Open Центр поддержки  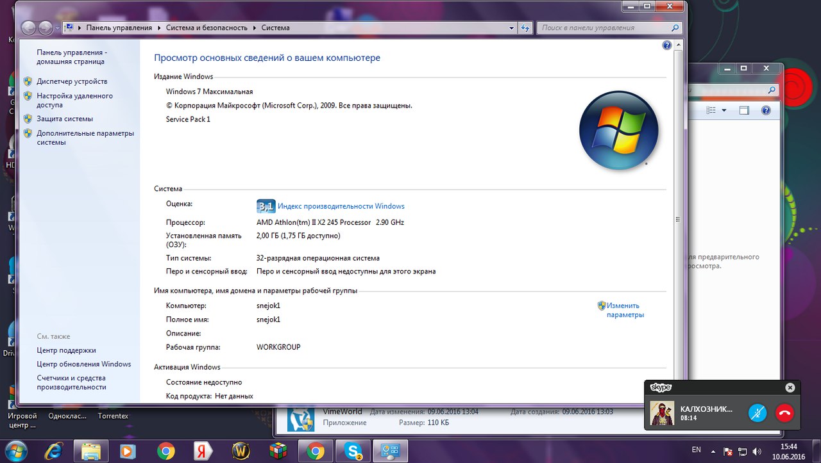66,350
